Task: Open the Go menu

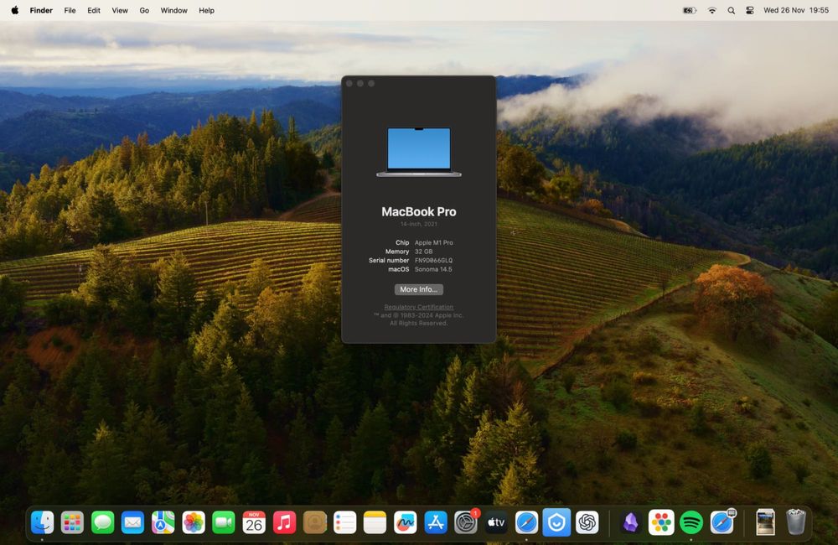Action: [x=144, y=10]
